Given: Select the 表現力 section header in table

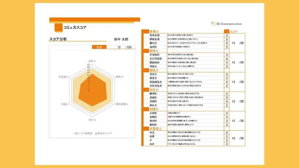Looking at the screenshot, I should (154, 31).
